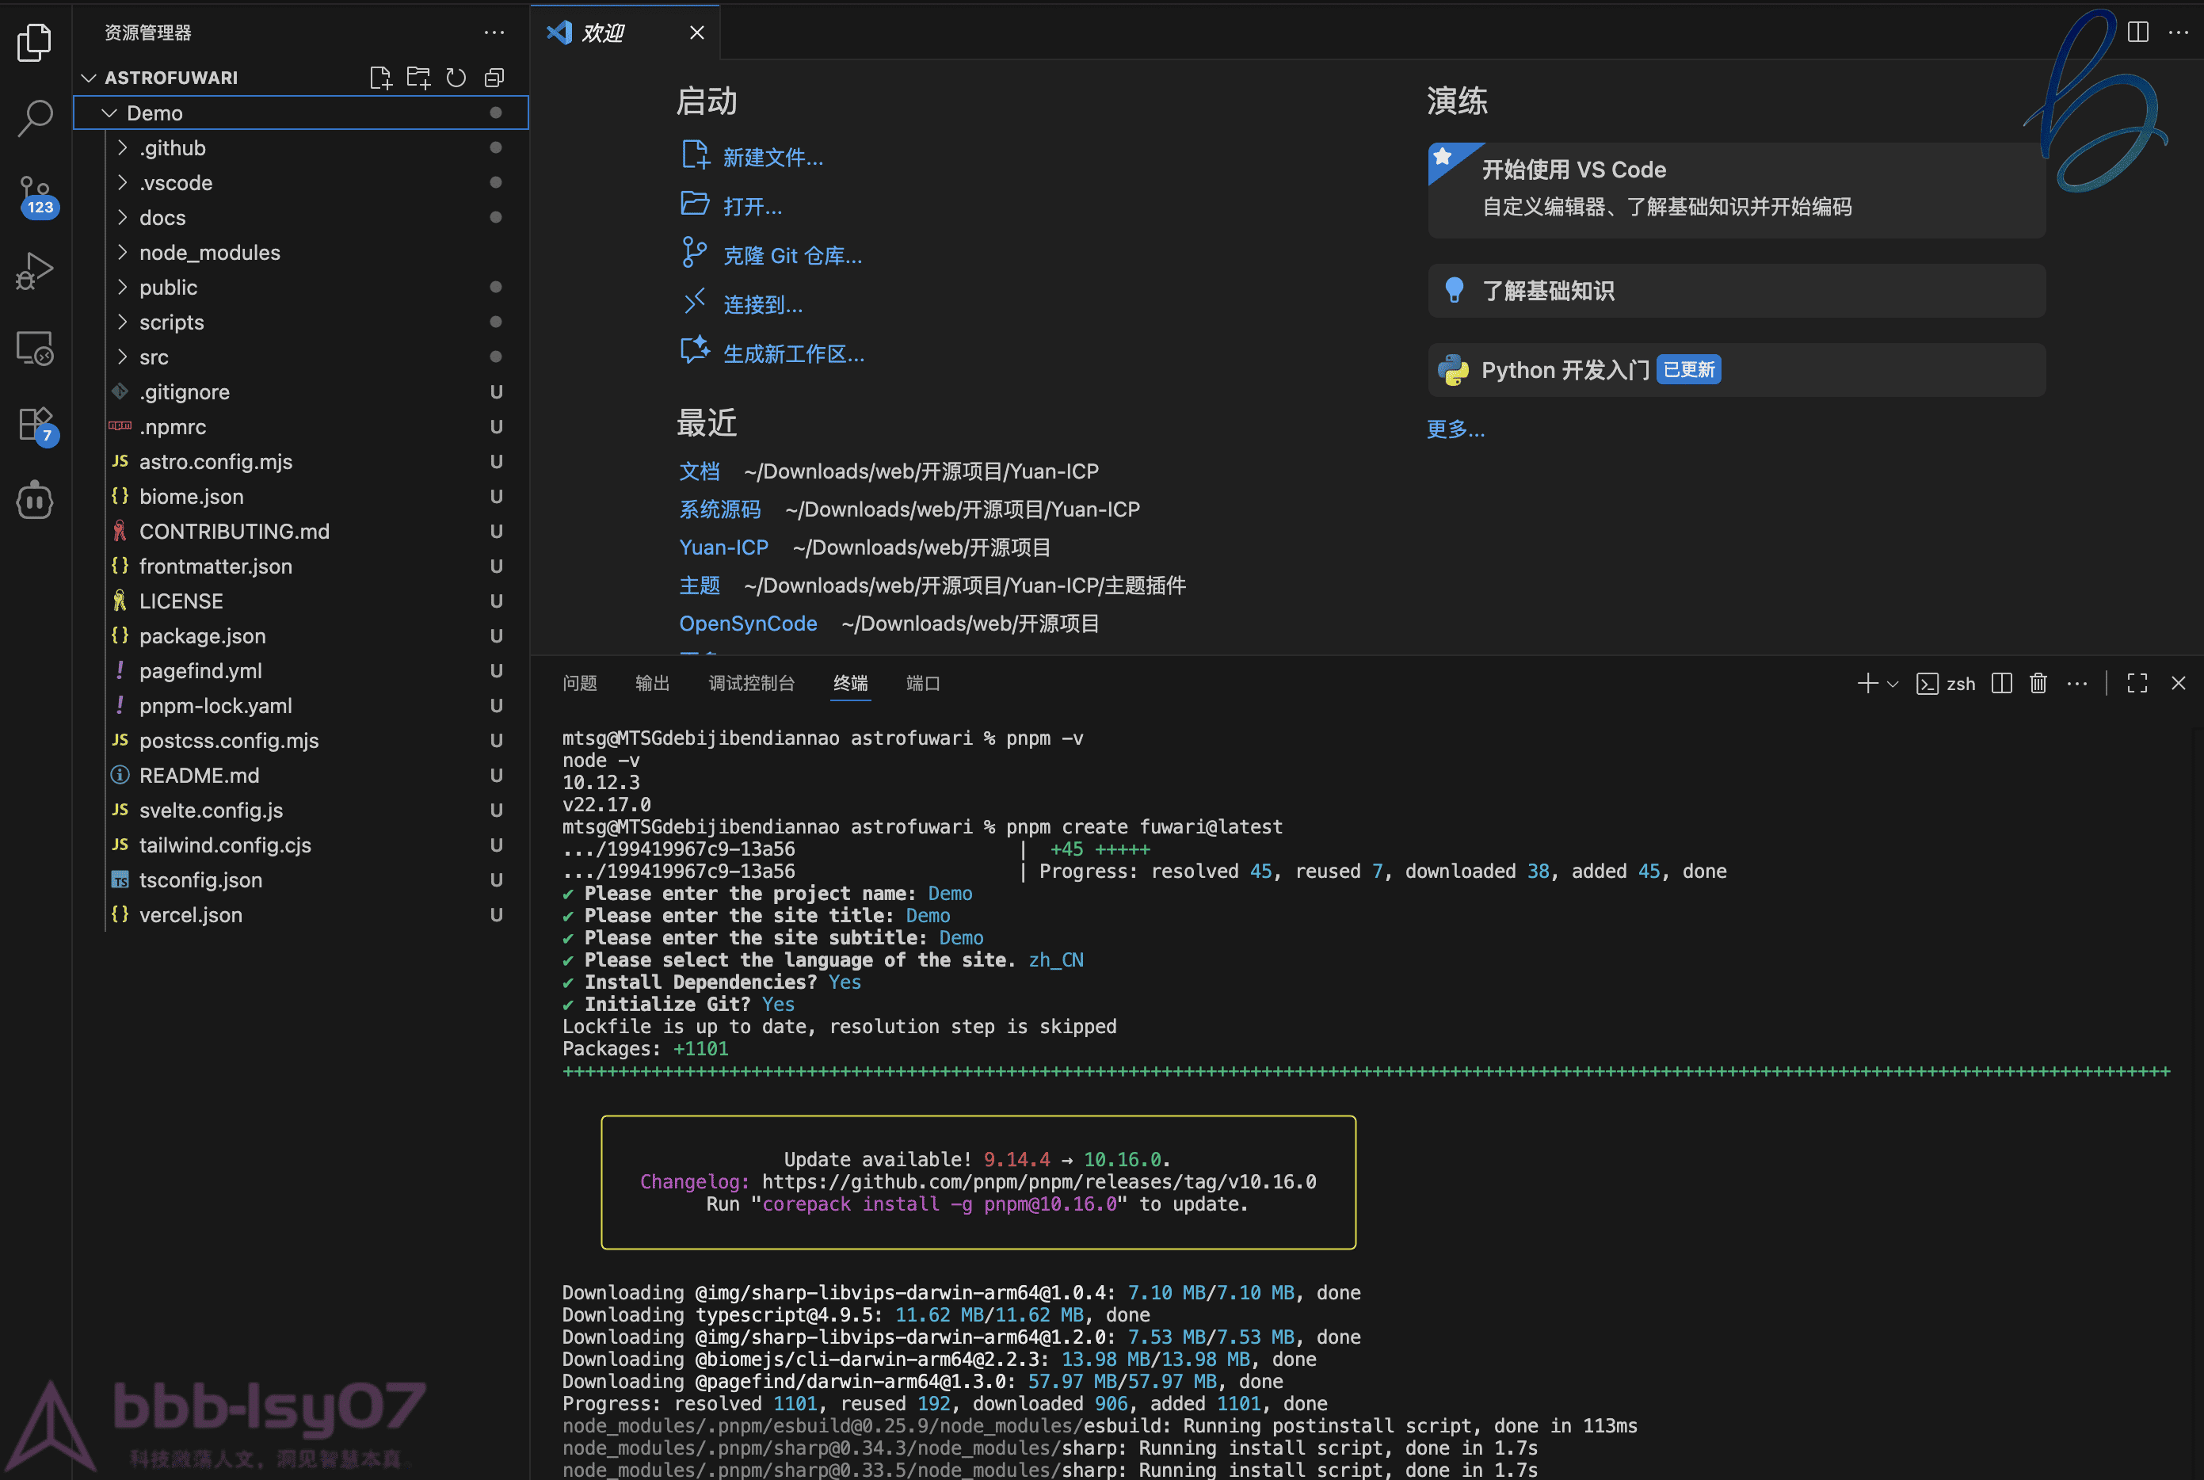
Task: Open recent project Yuan-ICP link
Action: pyautogui.click(x=723, y=547)
